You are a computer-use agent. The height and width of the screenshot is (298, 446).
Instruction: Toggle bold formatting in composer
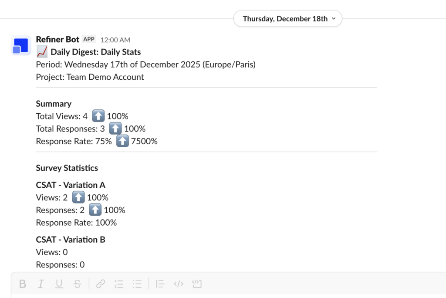point(23,284)
